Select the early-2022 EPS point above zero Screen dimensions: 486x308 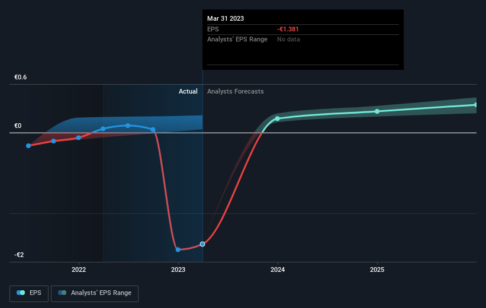103,129
